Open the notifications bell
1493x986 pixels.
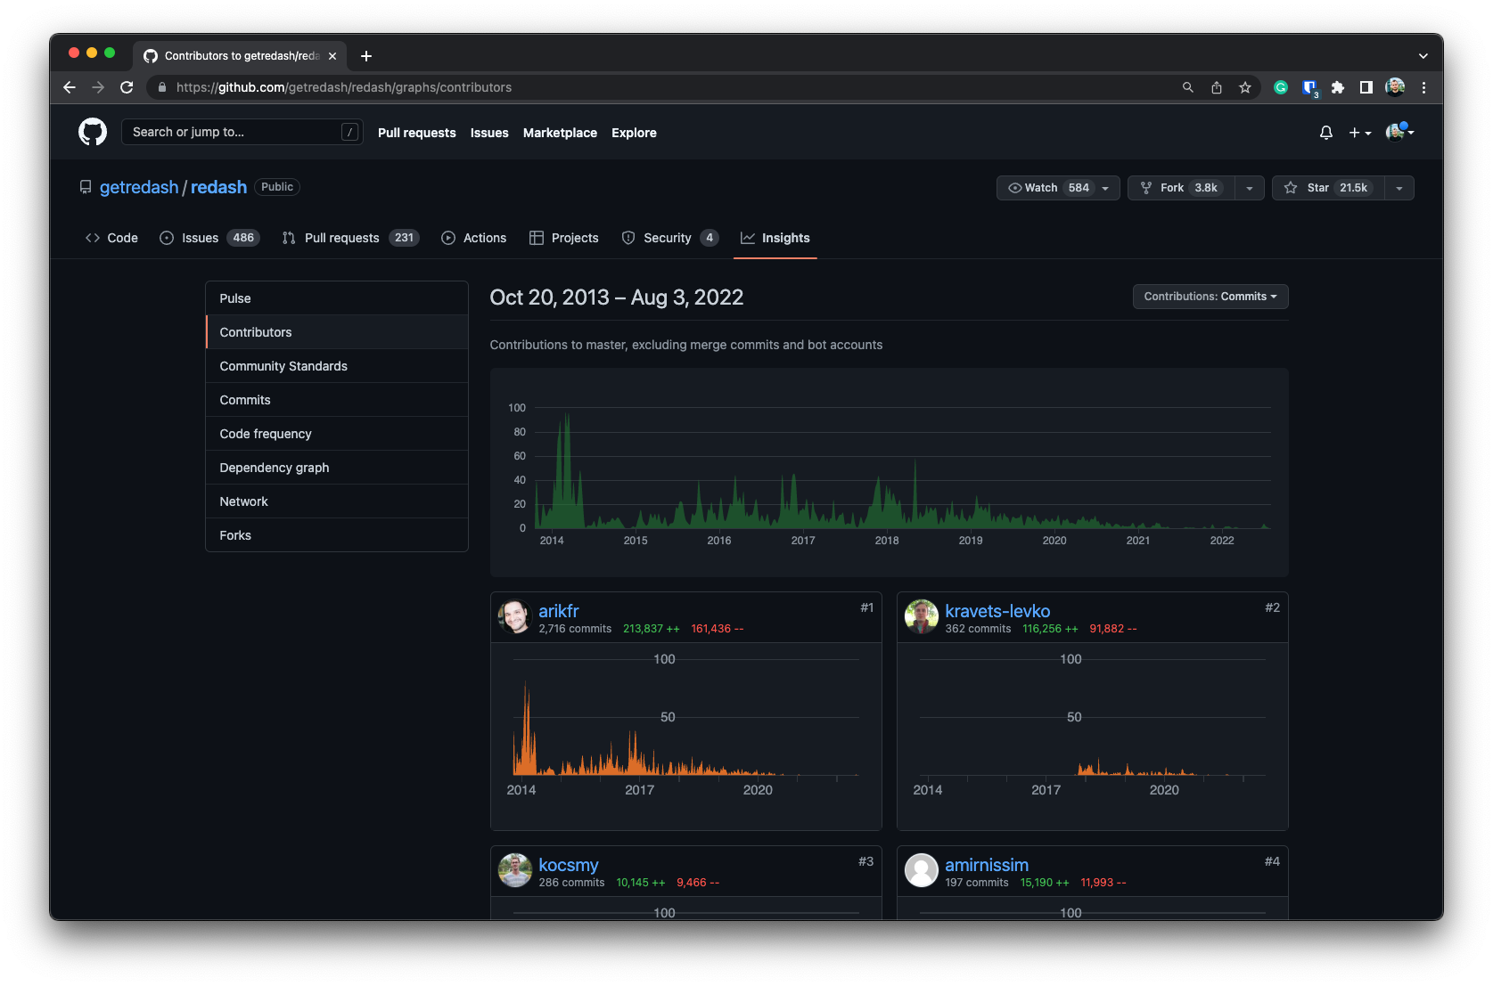[1326, 133]
